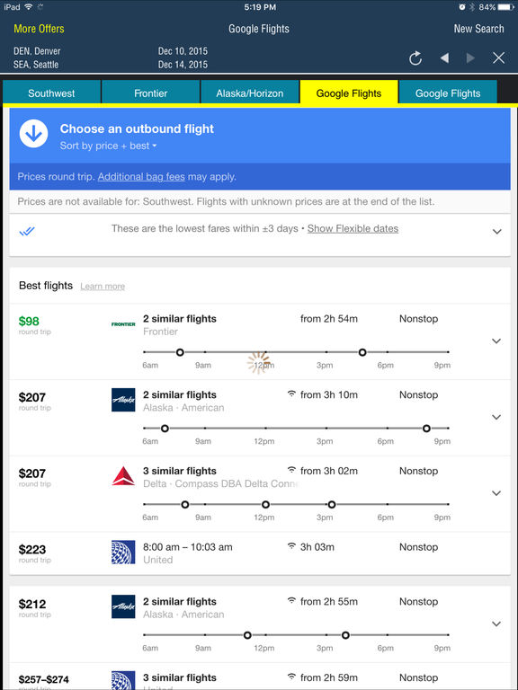Open the Additional bag fees link
518x690 pixels.
click(x=141, y=177)
